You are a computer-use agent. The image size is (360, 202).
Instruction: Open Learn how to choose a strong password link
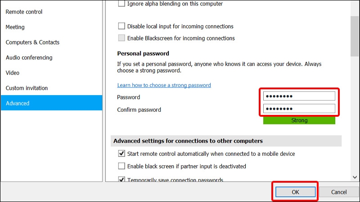coord(164,85)
